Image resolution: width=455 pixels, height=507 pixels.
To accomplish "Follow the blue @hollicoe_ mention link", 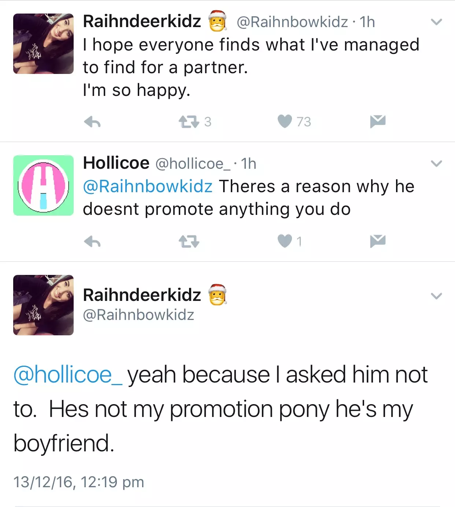I will tap(68, 375).
